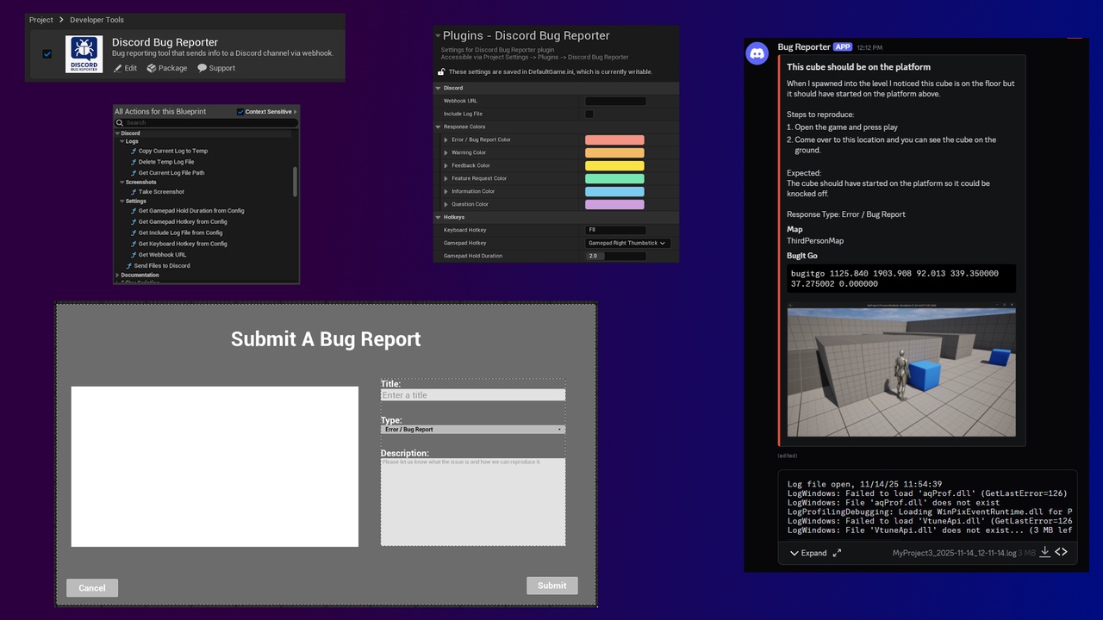The height and width of the screenshot is (620, 1103).
Task: Click the Cancel button
Action: click(x=92, y=587)
